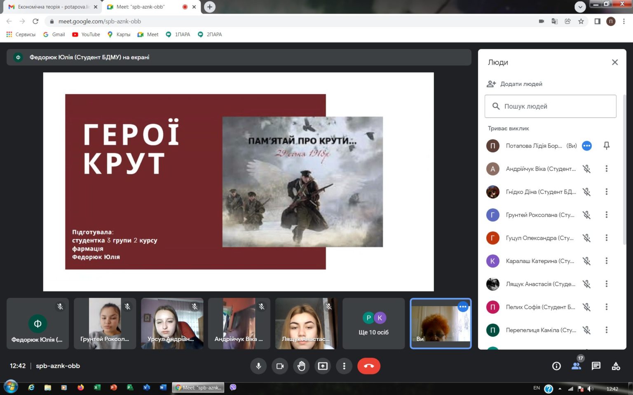Click camera permission icon in address bar
This screenshot has height=395, width=633.
click(542, 21)
